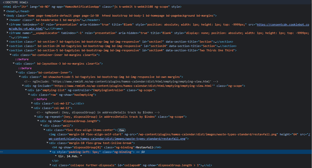Expand the section with id section24

pos(8,46)
